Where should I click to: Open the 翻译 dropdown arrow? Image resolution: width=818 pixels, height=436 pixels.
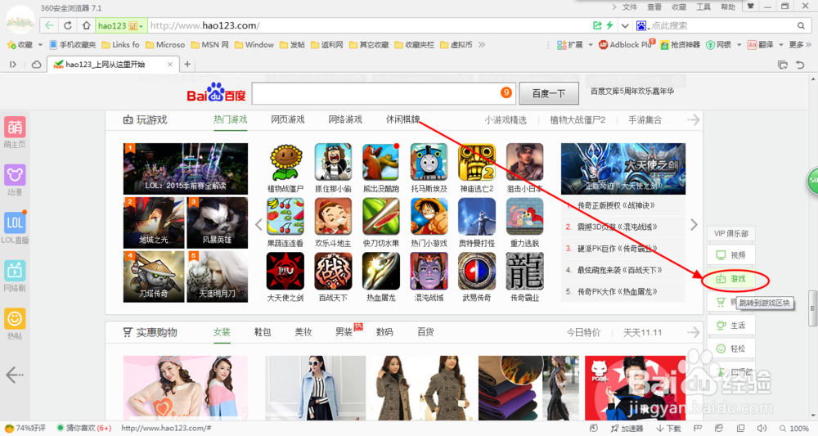(781, 45)
